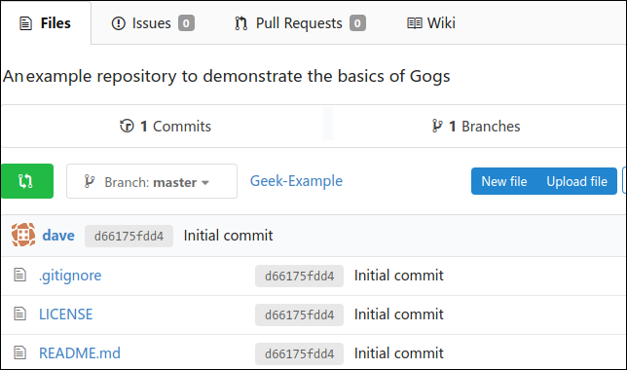
Task: Open the Geek-Example repository link
Action: (x=296, y=181)
